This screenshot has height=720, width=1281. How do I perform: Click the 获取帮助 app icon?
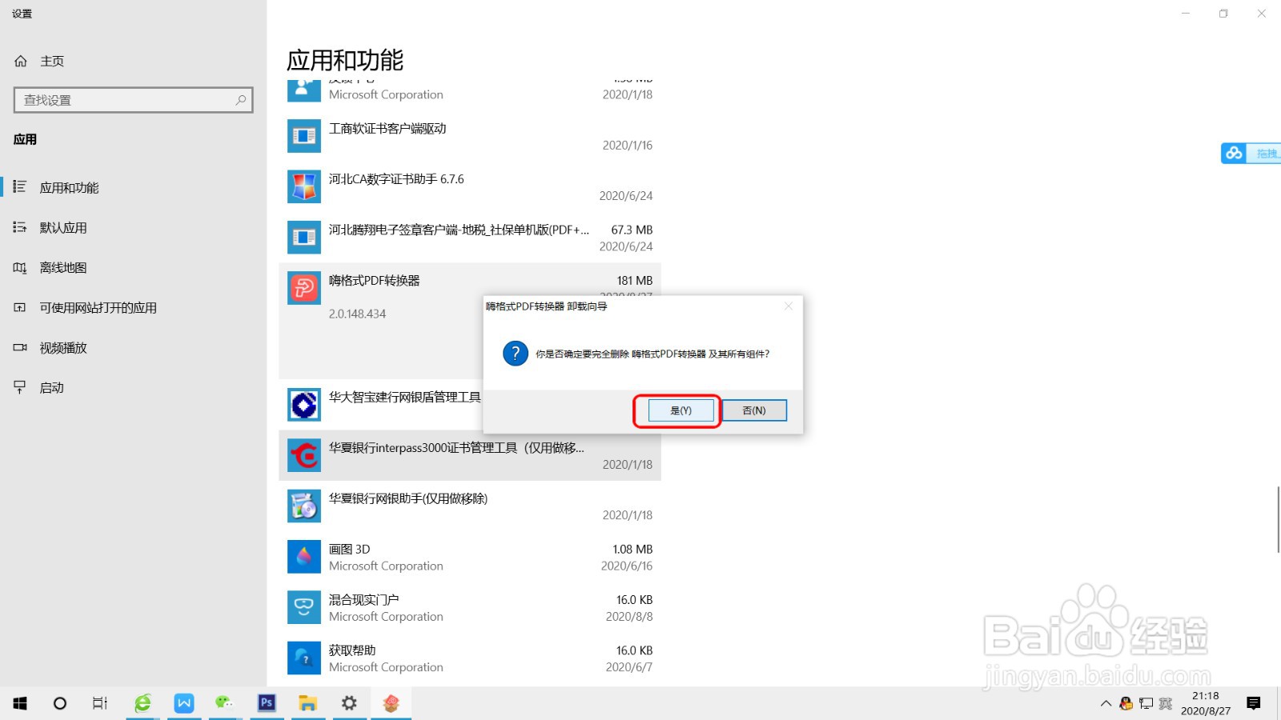coord(304,658)
